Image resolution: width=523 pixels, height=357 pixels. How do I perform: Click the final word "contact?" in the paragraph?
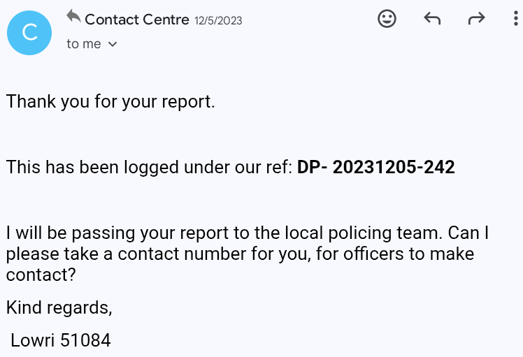click(x=41, y=275)
